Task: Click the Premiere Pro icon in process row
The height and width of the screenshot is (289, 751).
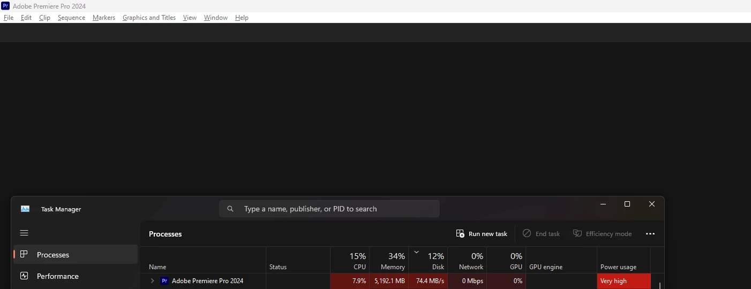Action: [164, 281]
